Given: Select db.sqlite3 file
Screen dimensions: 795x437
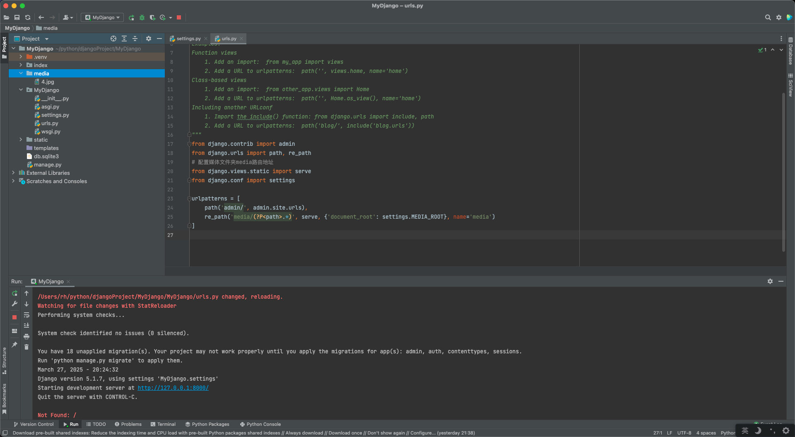Looking at the screenshot, I should pos(43,156).
